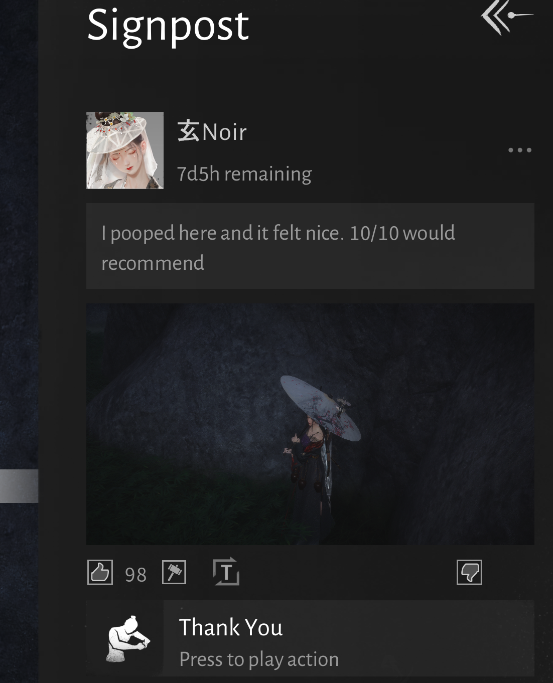This screenshot has height=683, width=553.
Task: Click the gray handle on the left edge
Action: click(19, 486)
